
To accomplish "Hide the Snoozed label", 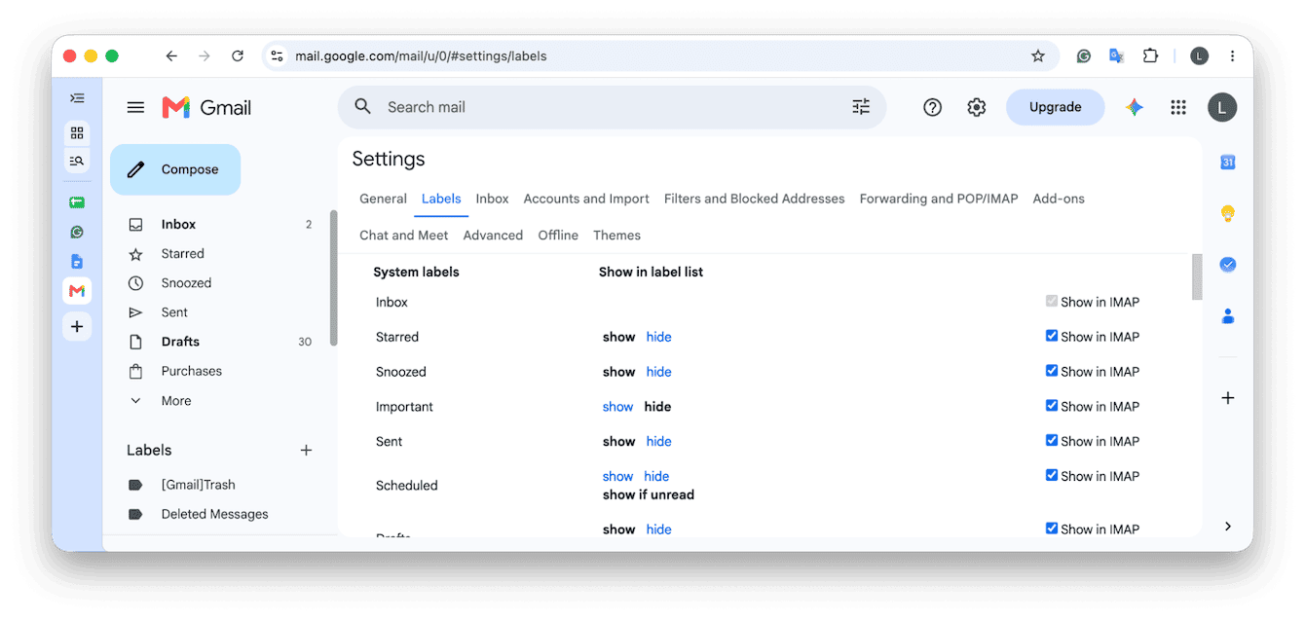I will coord(659,372).
